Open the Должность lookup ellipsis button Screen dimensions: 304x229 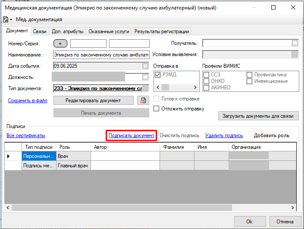[x=145, y=77]
